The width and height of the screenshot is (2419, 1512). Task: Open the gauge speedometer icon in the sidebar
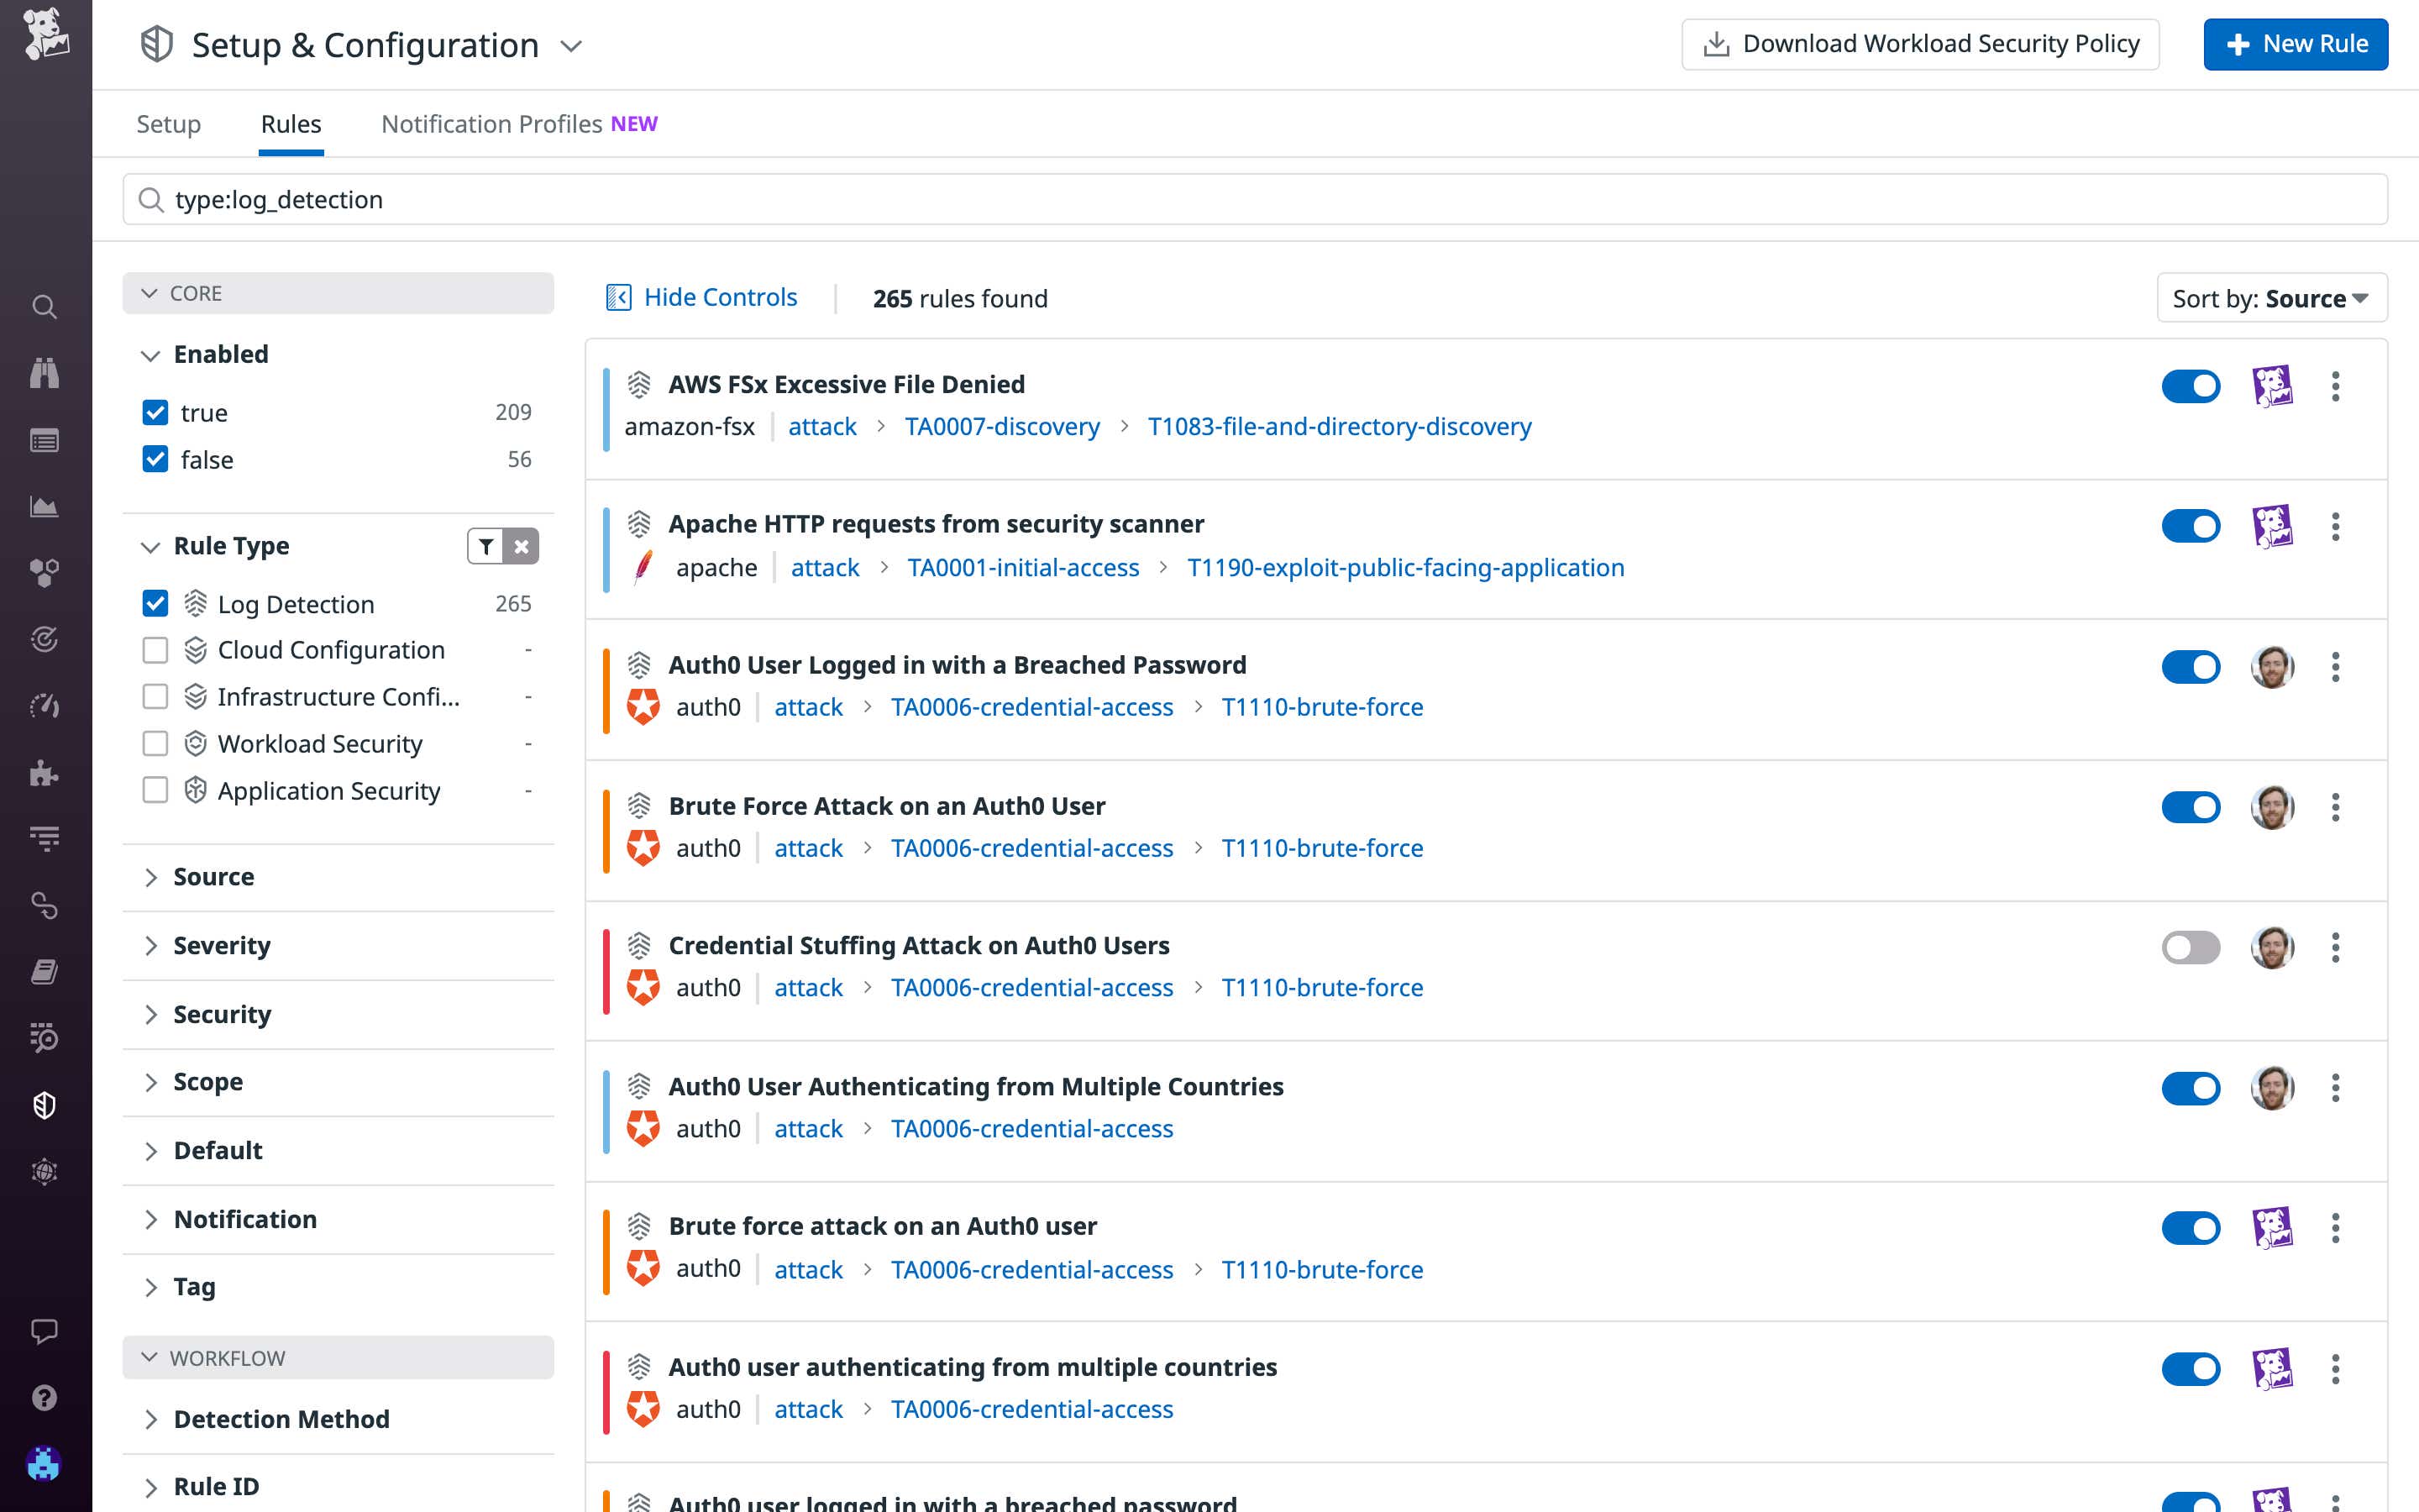click(x=44, y=706)
